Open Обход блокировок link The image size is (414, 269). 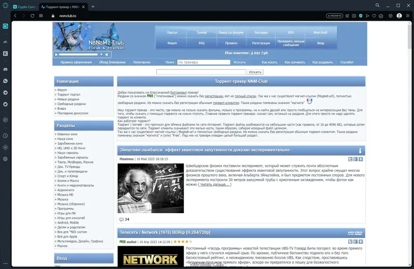(112, 62)
